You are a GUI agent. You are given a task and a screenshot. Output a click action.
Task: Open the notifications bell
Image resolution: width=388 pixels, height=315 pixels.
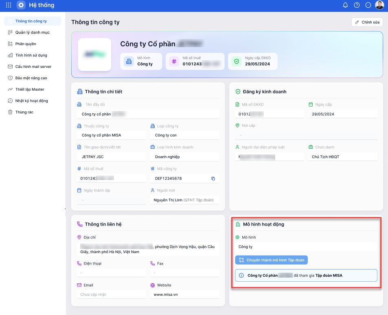point(345,5)
